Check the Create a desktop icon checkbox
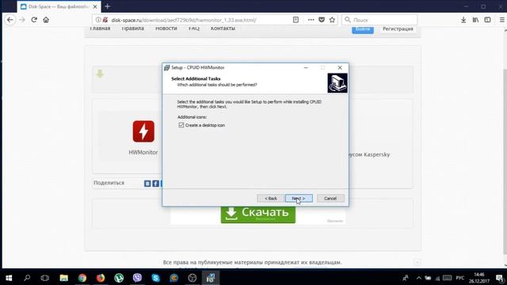This screenshot has width=507, height=285. (181, 125)
